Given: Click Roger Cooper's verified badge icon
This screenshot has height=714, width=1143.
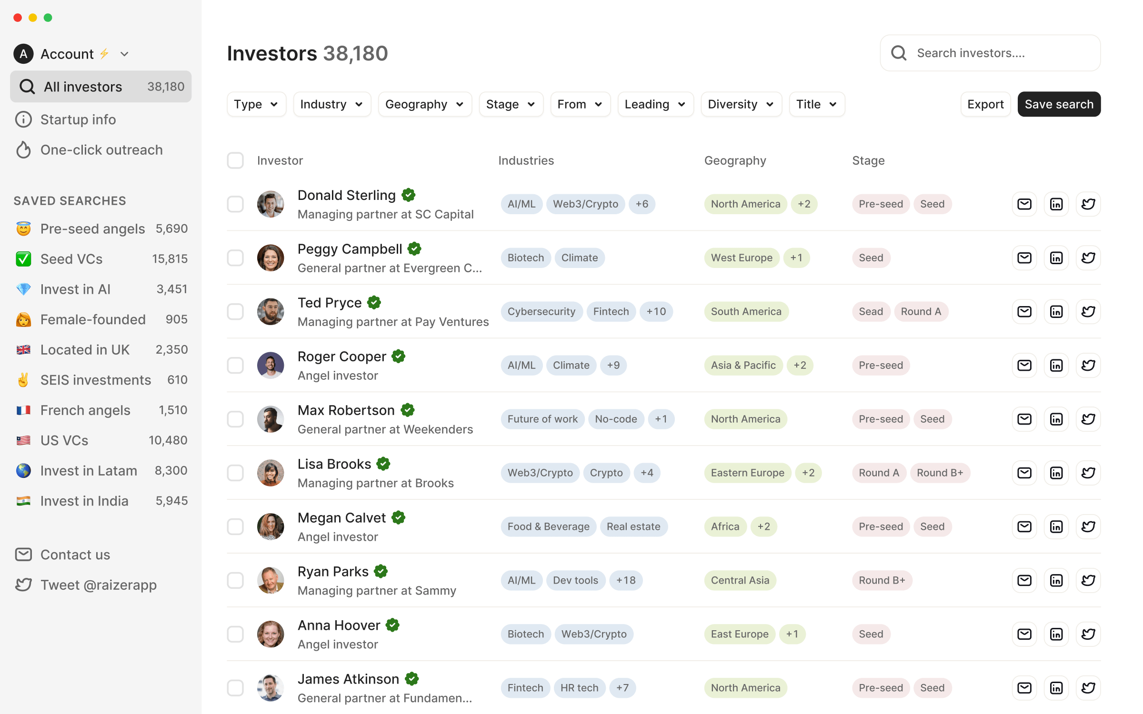Looking at the screenshot, I should tap(399, 357).
